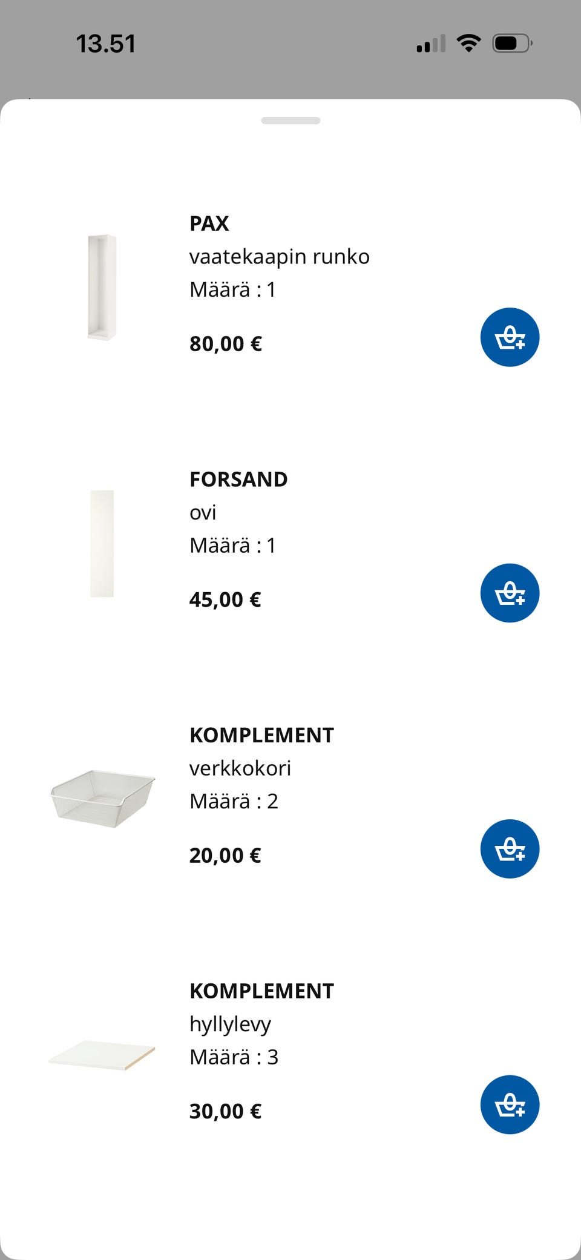Tap the 80,00 € price

click(226, 344)
